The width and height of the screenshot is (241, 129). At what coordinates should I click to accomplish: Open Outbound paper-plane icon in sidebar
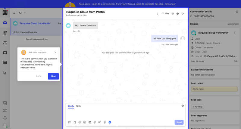pyautogui.click(x=5, y=33)
